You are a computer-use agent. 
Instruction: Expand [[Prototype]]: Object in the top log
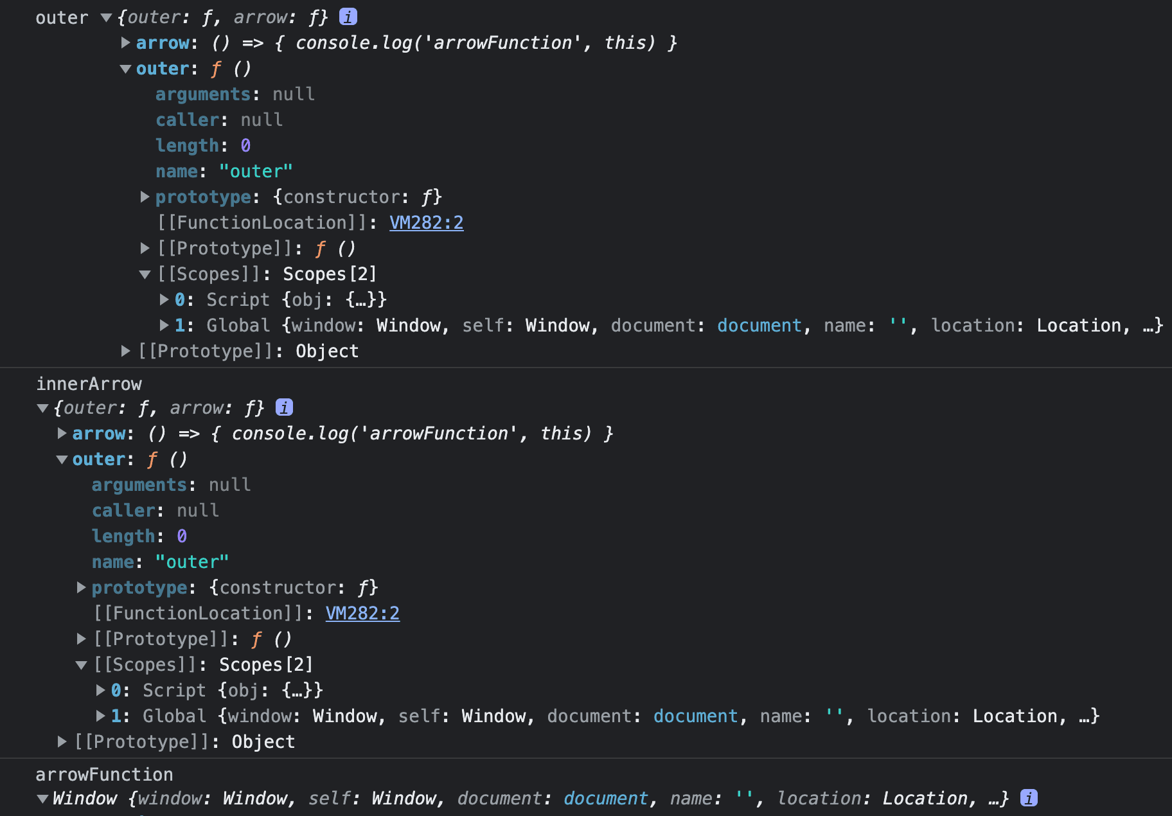126,351
